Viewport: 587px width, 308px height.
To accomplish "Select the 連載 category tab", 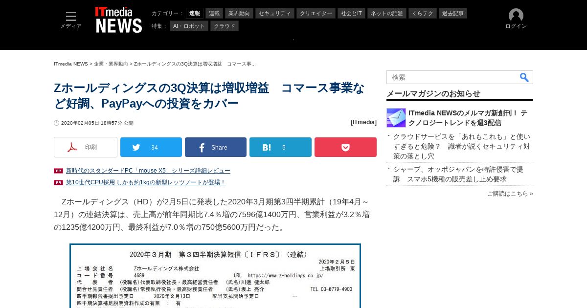I will pyautogui.click(x=214, y=13).
